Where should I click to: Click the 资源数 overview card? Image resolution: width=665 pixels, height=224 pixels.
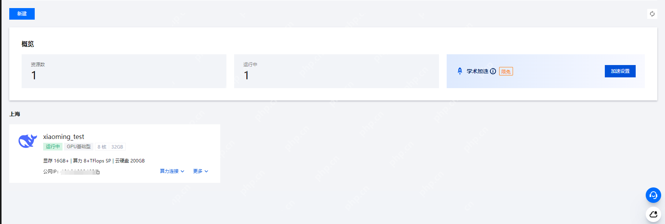124,71
